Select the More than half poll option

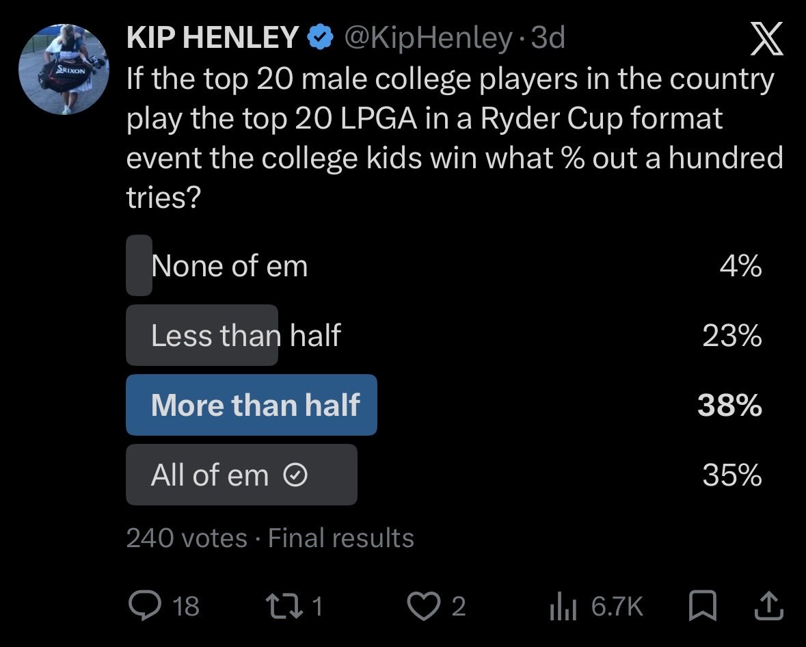[444, 405]
